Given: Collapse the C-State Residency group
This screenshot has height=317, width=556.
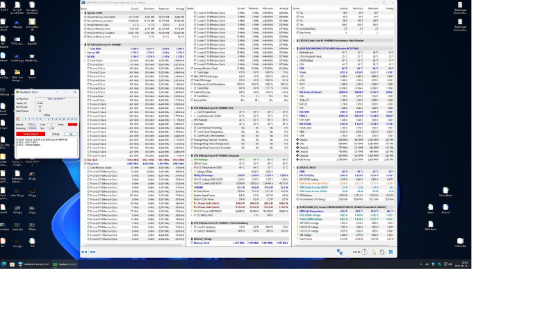Looking at the screenshot, I should (x=188, y=223).
